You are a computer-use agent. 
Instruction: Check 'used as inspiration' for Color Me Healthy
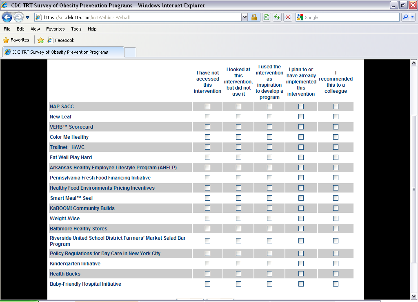coord(269,137)
